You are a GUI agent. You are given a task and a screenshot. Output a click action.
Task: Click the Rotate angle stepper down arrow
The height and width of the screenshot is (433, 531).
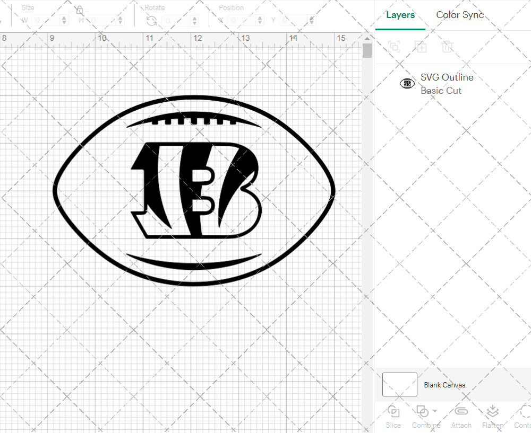(194, 22)
